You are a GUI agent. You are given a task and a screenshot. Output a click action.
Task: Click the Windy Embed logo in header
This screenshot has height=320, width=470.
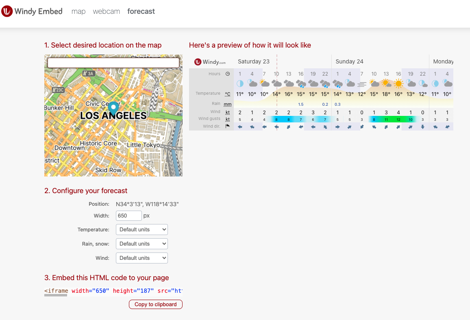point(32,11)
